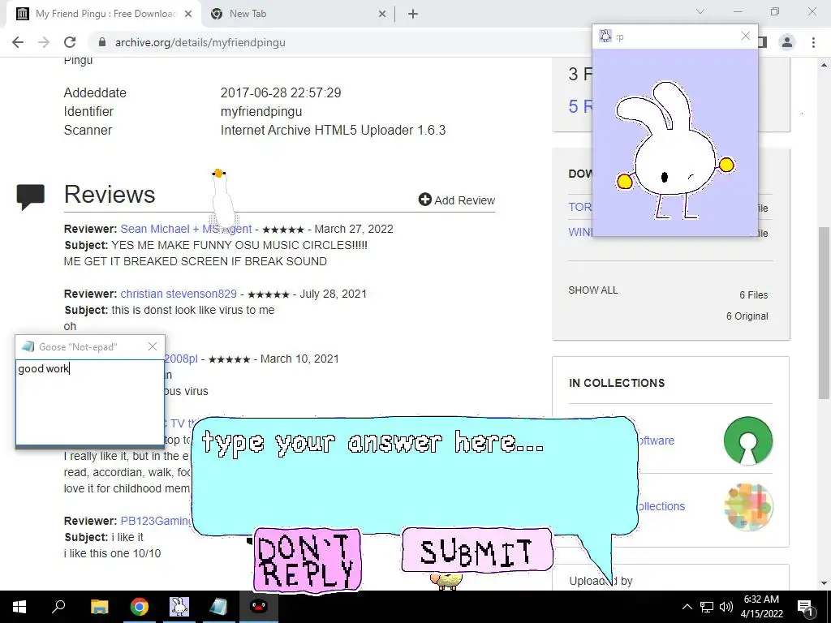Click the Goose Not-epad text area
Screen dimensions: 831x623
tap(90, 402)
